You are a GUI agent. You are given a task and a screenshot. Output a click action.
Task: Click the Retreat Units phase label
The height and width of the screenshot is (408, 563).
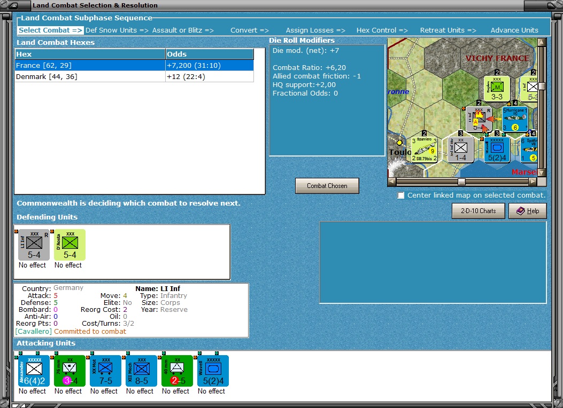click(448, 30)
